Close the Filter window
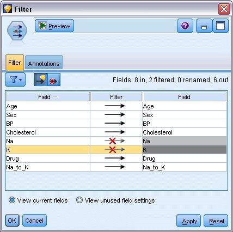Screen dimensions: 233x232 [x=224, y=9]
